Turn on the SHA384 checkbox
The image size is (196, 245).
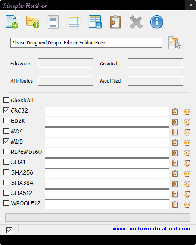tap(6, 183)
